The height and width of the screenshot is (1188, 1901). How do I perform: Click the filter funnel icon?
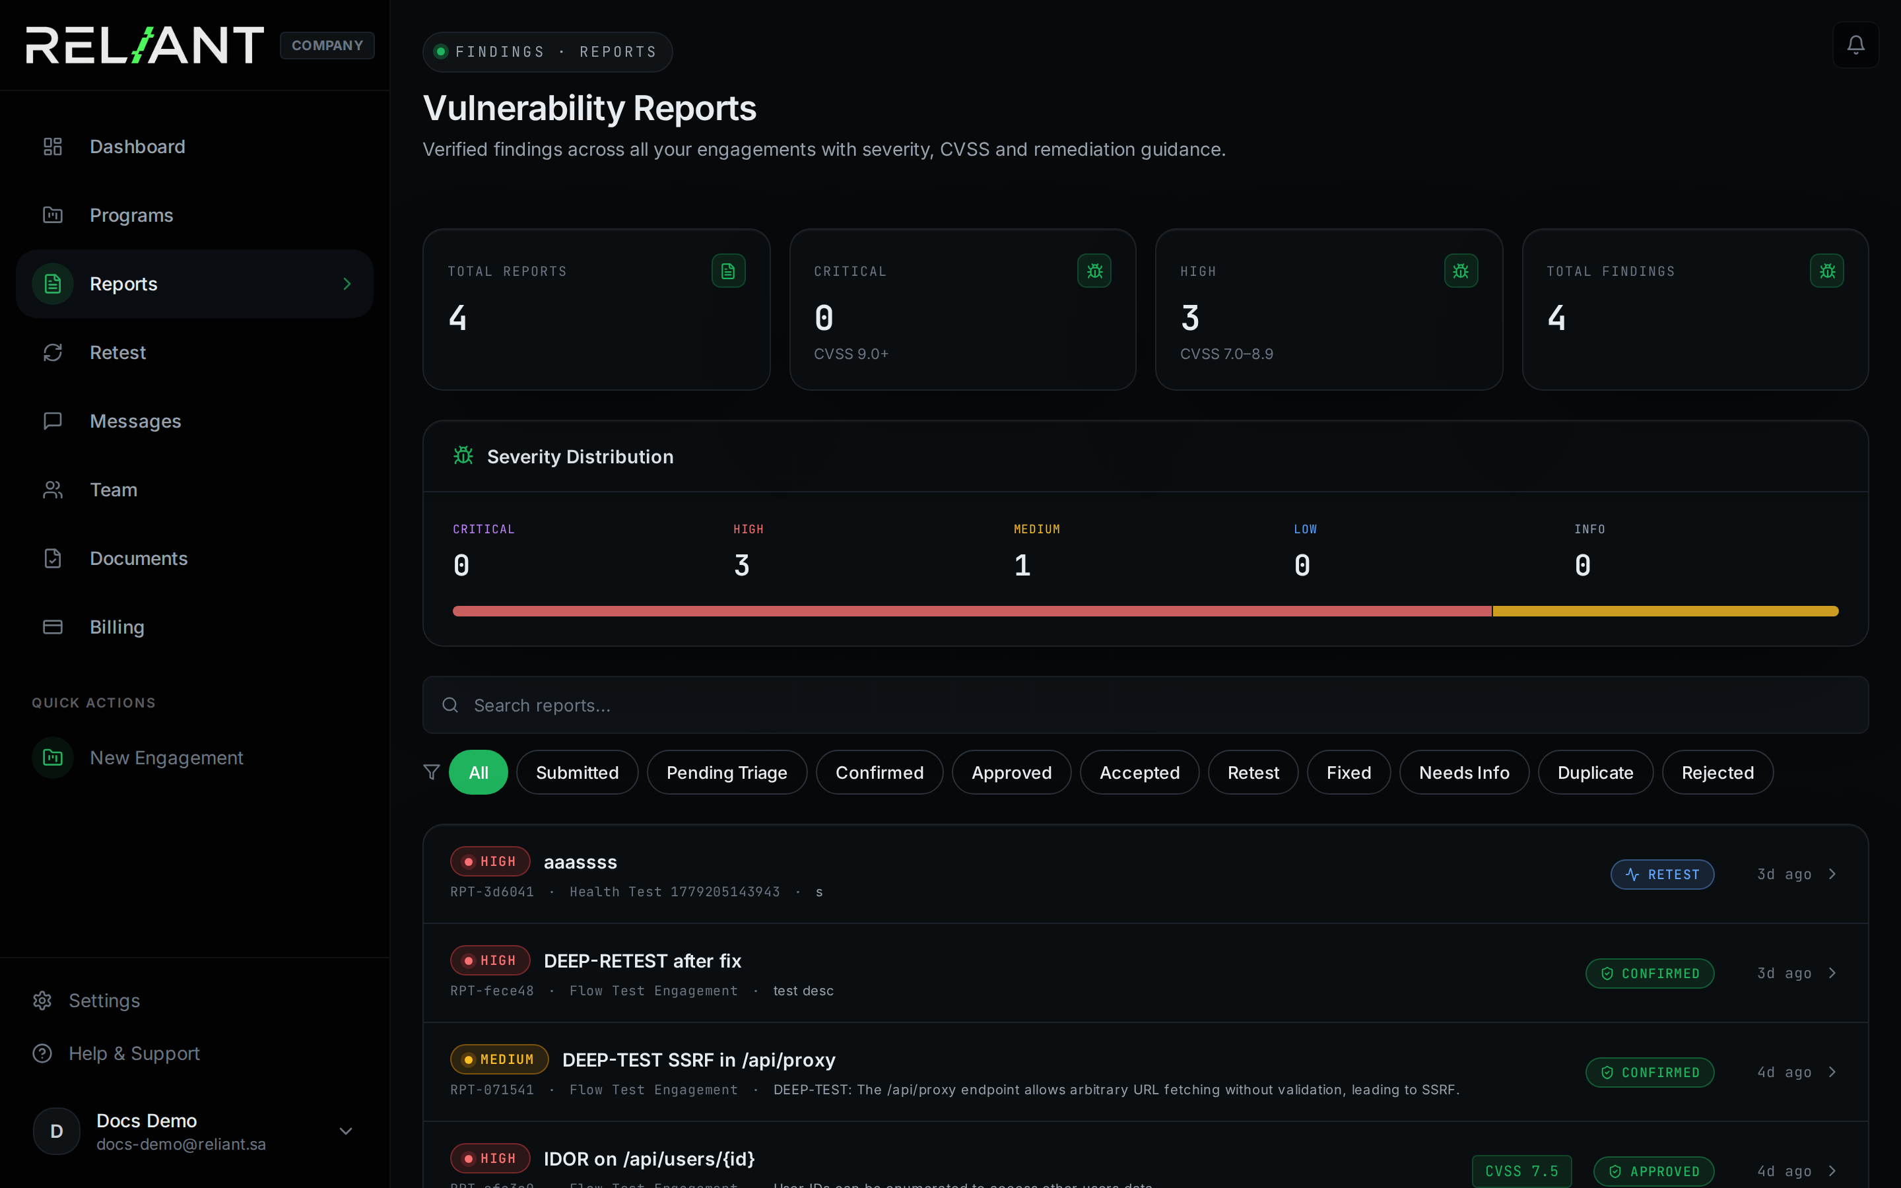[431, 772]
